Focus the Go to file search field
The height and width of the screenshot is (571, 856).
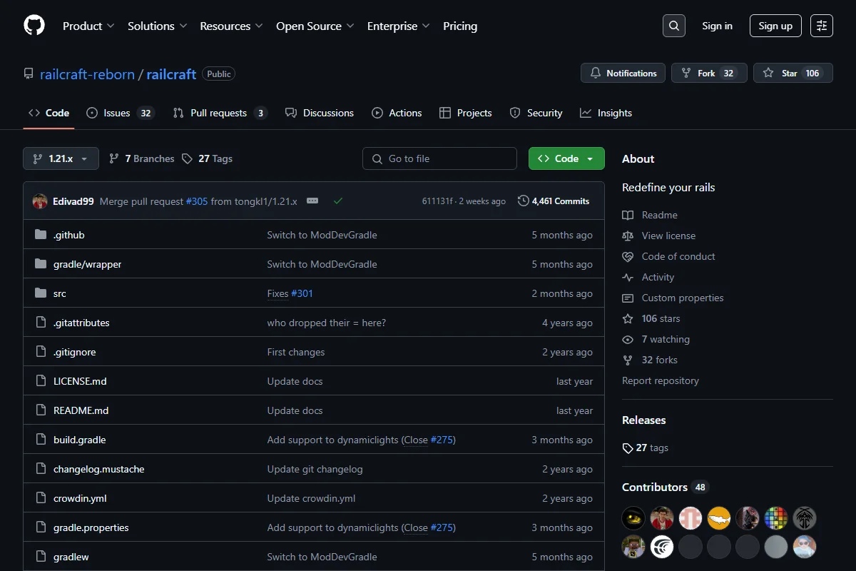[x=439, y=158]
